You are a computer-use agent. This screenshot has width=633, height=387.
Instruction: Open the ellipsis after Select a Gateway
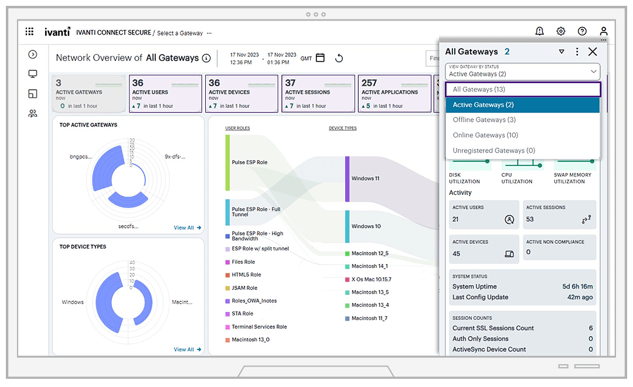click(209, 33)
